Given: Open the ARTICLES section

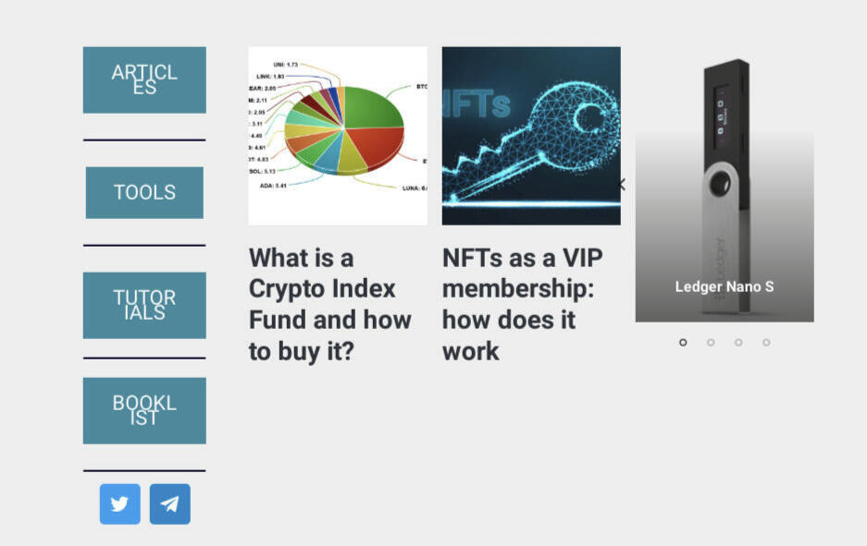Looking at the screenshot, I should [x=144, y=80].
